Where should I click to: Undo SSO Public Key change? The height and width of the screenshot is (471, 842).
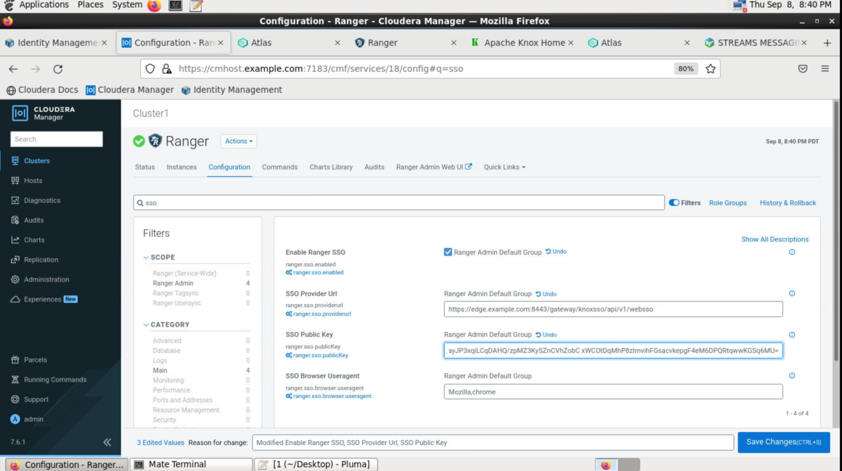pos(546,334)
